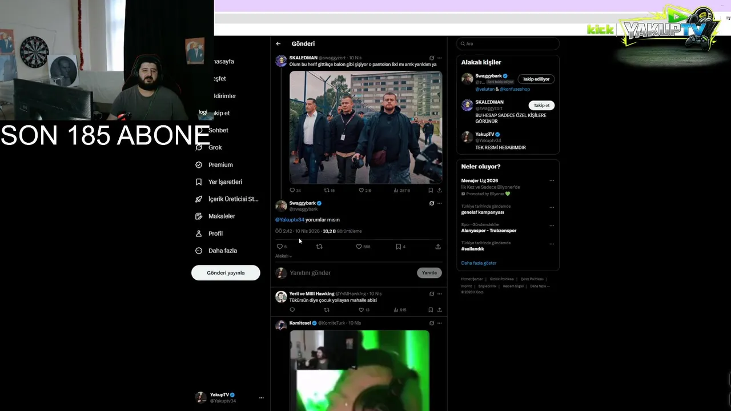View analytics of Hawking comment 915
Screen dimensions: 731x411
point(396,310)
